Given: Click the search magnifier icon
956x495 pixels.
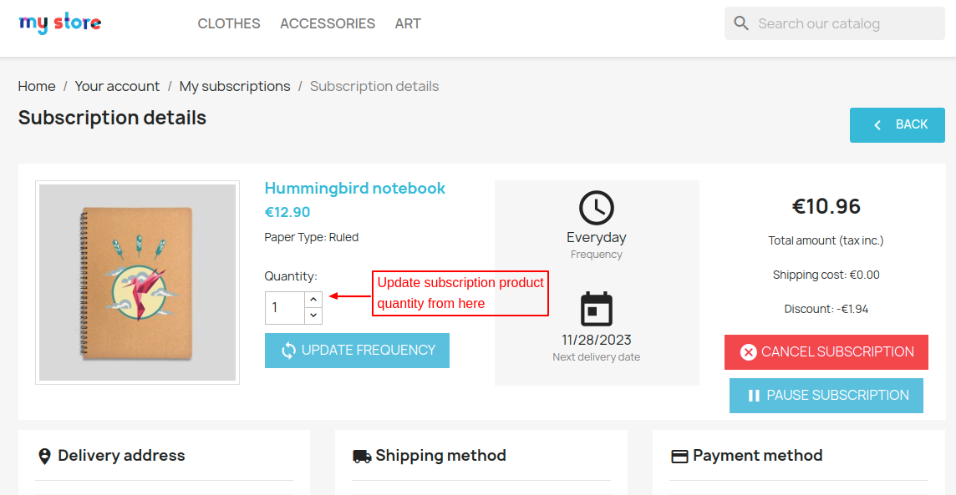Looking at the screenshot, I should click(741, 23).
